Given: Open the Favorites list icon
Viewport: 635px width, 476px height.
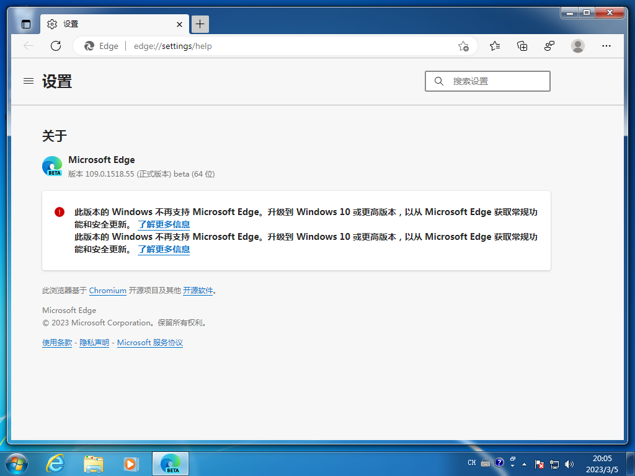Looking at the screenshot, I should 494,46.
